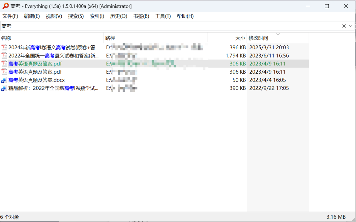
Task: Open the 书签 menu
Action: [x=141, y=16]
